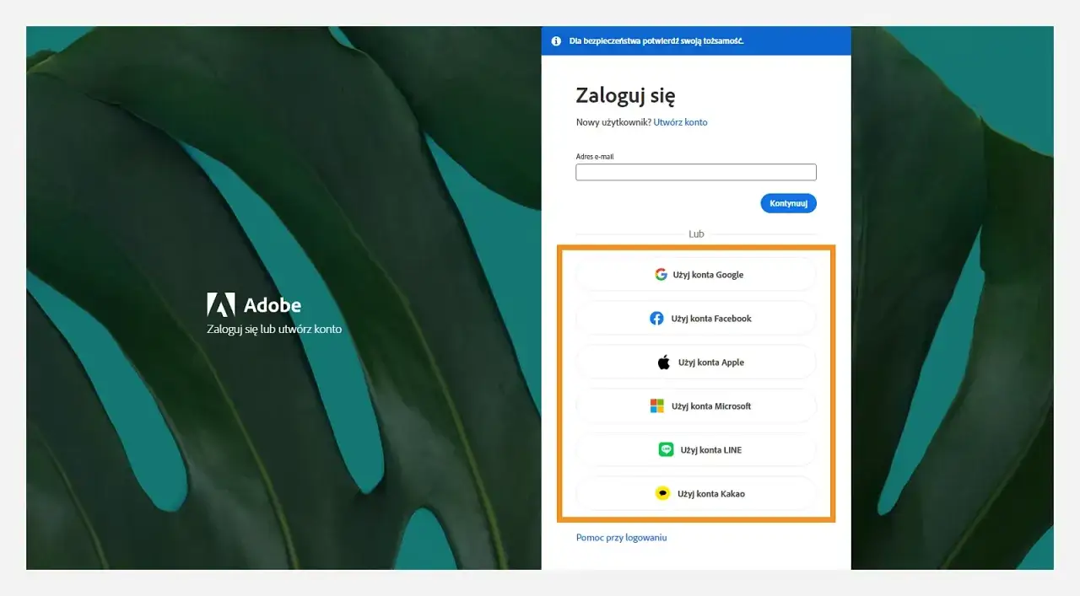Click the "Adres e-mail" label
1080x596 pixels.
pos(594,157)
